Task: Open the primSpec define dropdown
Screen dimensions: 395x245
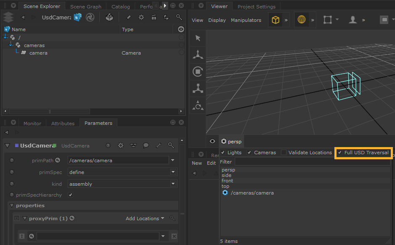Action: [x=173, y=172]
